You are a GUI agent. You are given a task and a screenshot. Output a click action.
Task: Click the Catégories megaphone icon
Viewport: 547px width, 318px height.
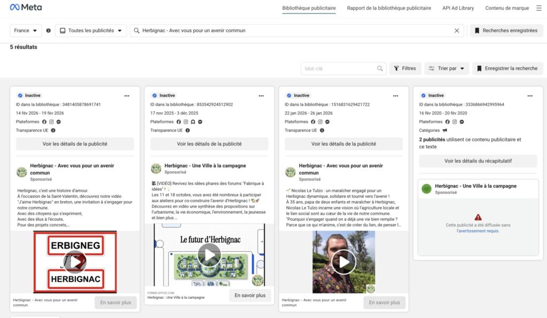[x=445, y=130]
